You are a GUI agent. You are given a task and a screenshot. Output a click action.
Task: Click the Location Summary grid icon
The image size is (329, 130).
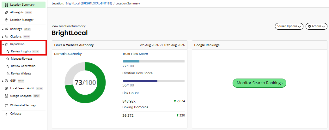pos(6,5)
